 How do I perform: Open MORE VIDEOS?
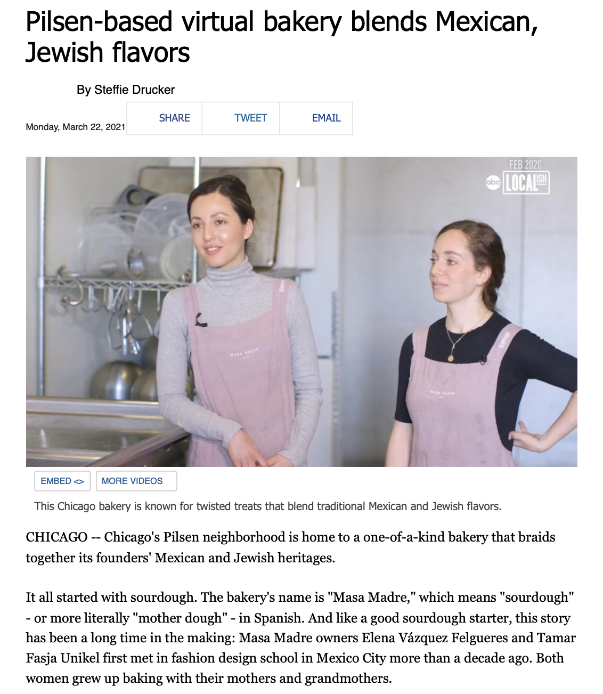pos(136,481)
